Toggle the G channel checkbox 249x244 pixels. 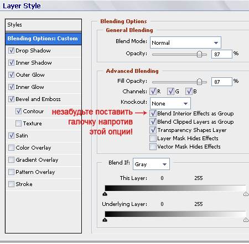[170, 91]
